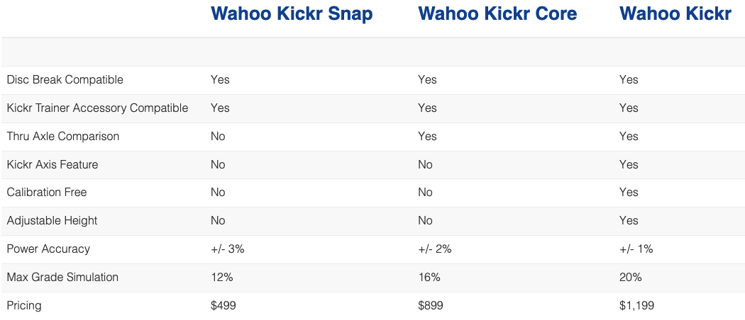Click the $499 price for Kickr Snap
745x320 pixels.
click(x=223, y=305)
